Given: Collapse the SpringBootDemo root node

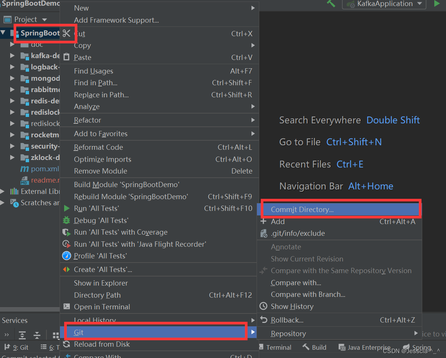Looking at the screenshot, I should click(x=3, y=33).
